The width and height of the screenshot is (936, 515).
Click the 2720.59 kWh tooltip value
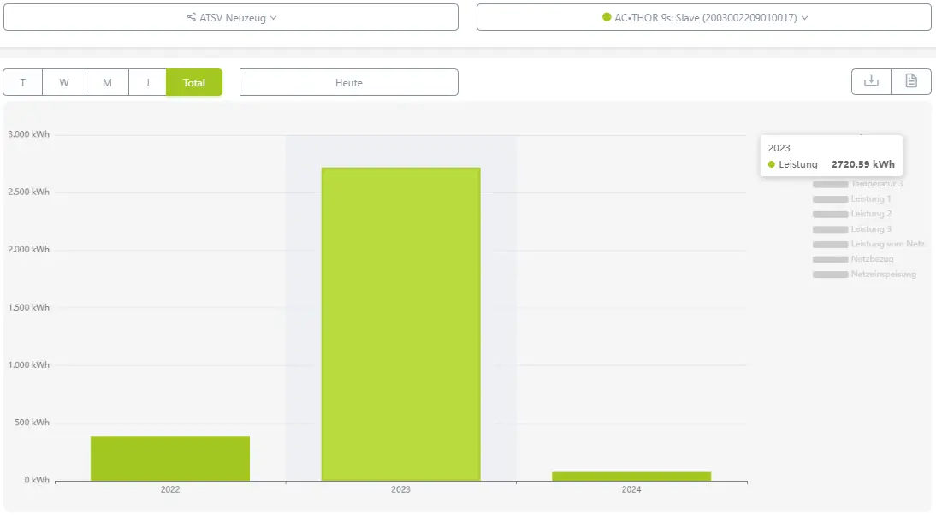tap(863, 164)
